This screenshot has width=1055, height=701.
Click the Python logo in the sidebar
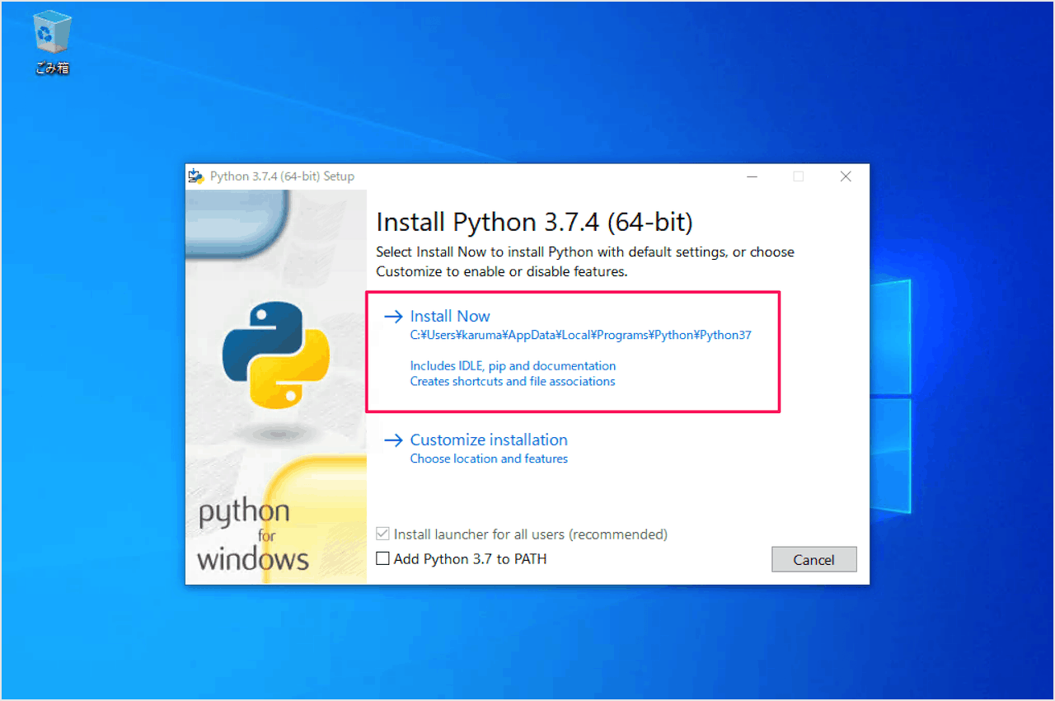(x=275, y=355)
